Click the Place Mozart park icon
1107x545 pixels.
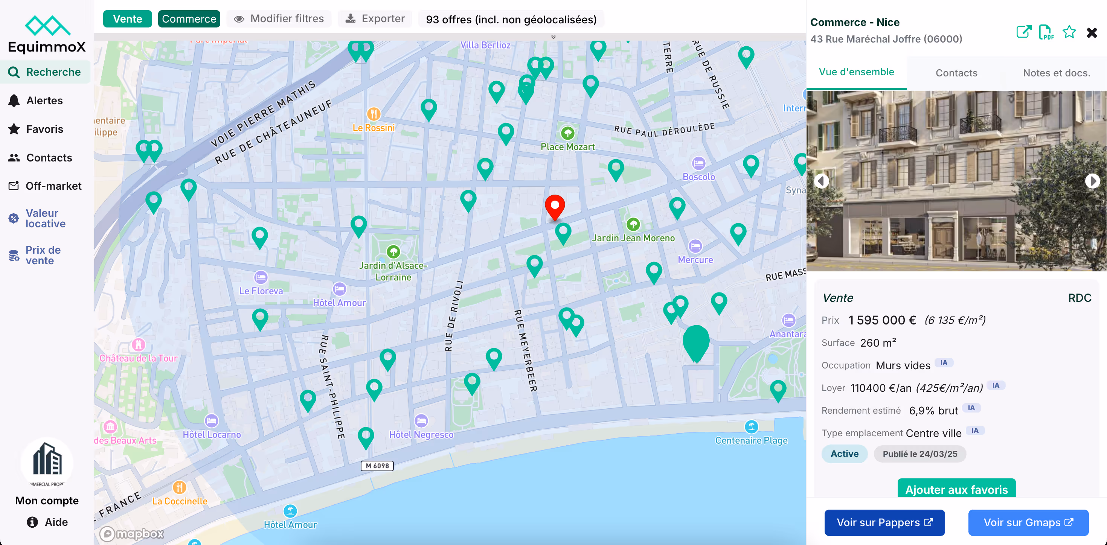pyautogui.click(x=567, y=133)
